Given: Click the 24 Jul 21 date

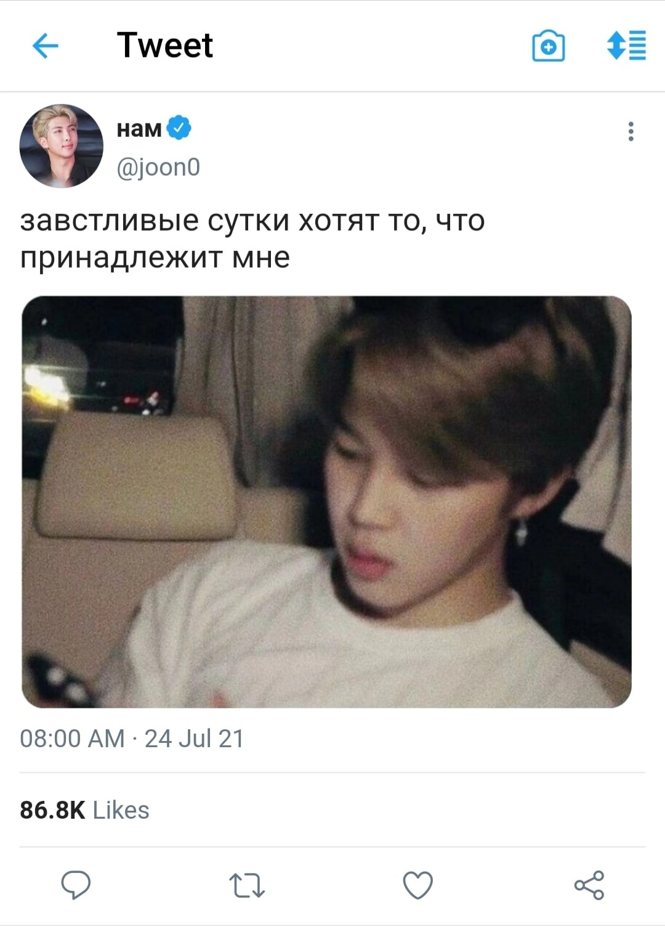Looking at the screenshot, I should click(194, 738).
